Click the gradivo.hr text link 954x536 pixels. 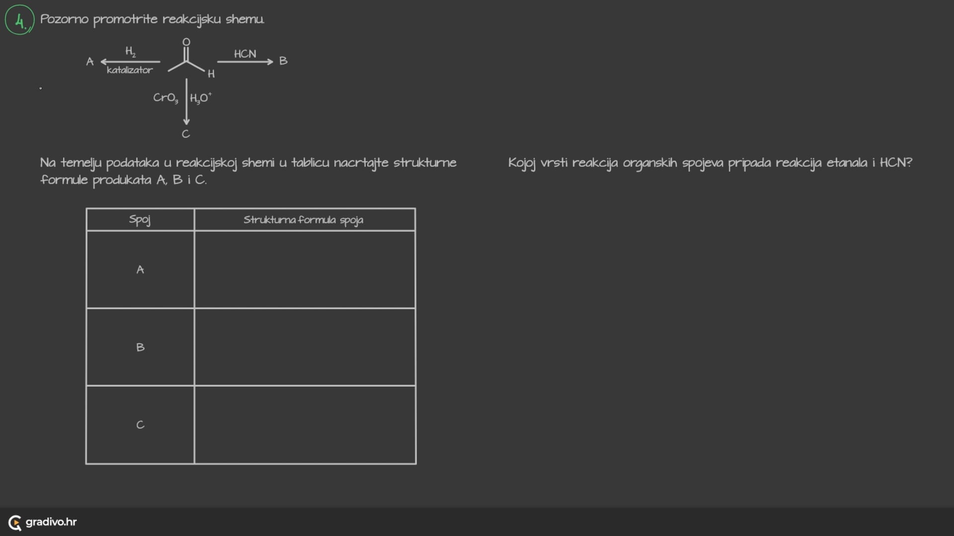coord(51,522)
